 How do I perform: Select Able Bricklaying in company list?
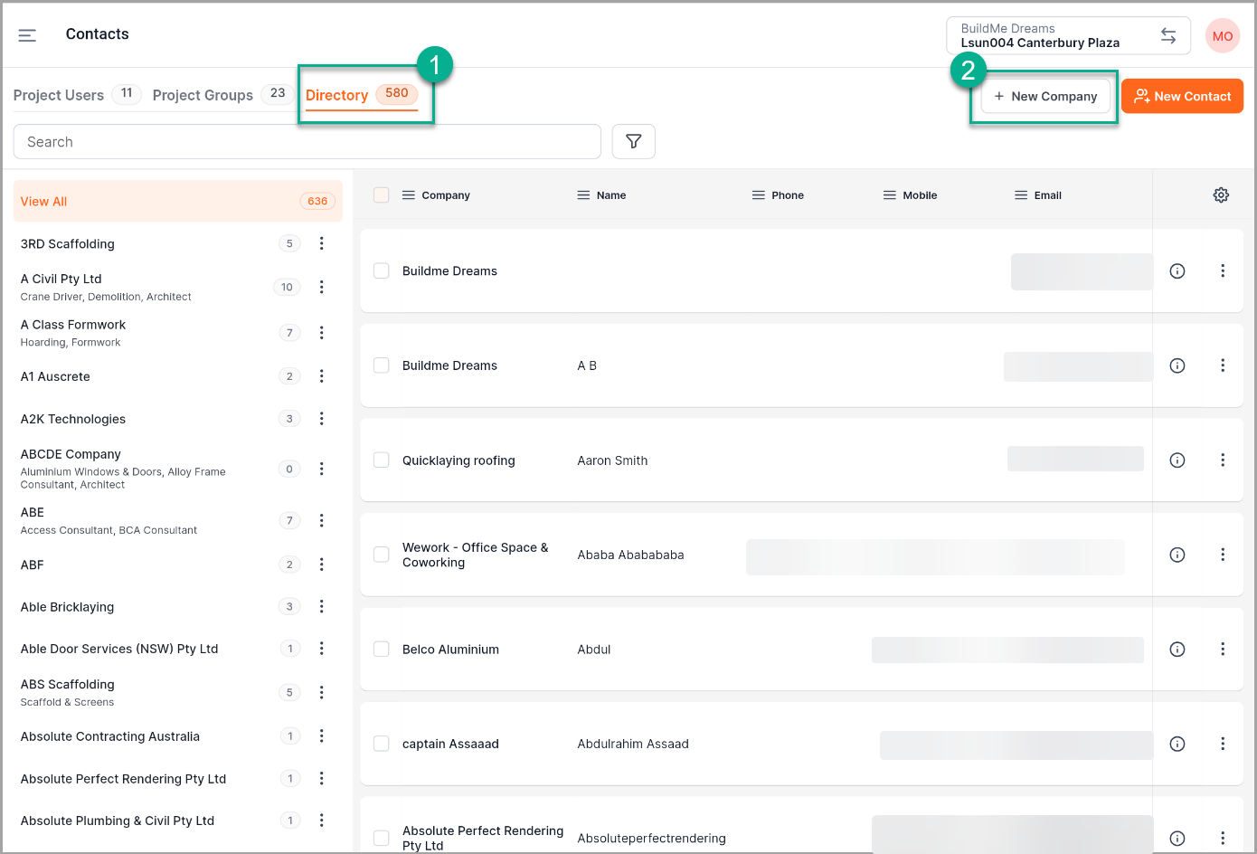click(x=68, y=607)
